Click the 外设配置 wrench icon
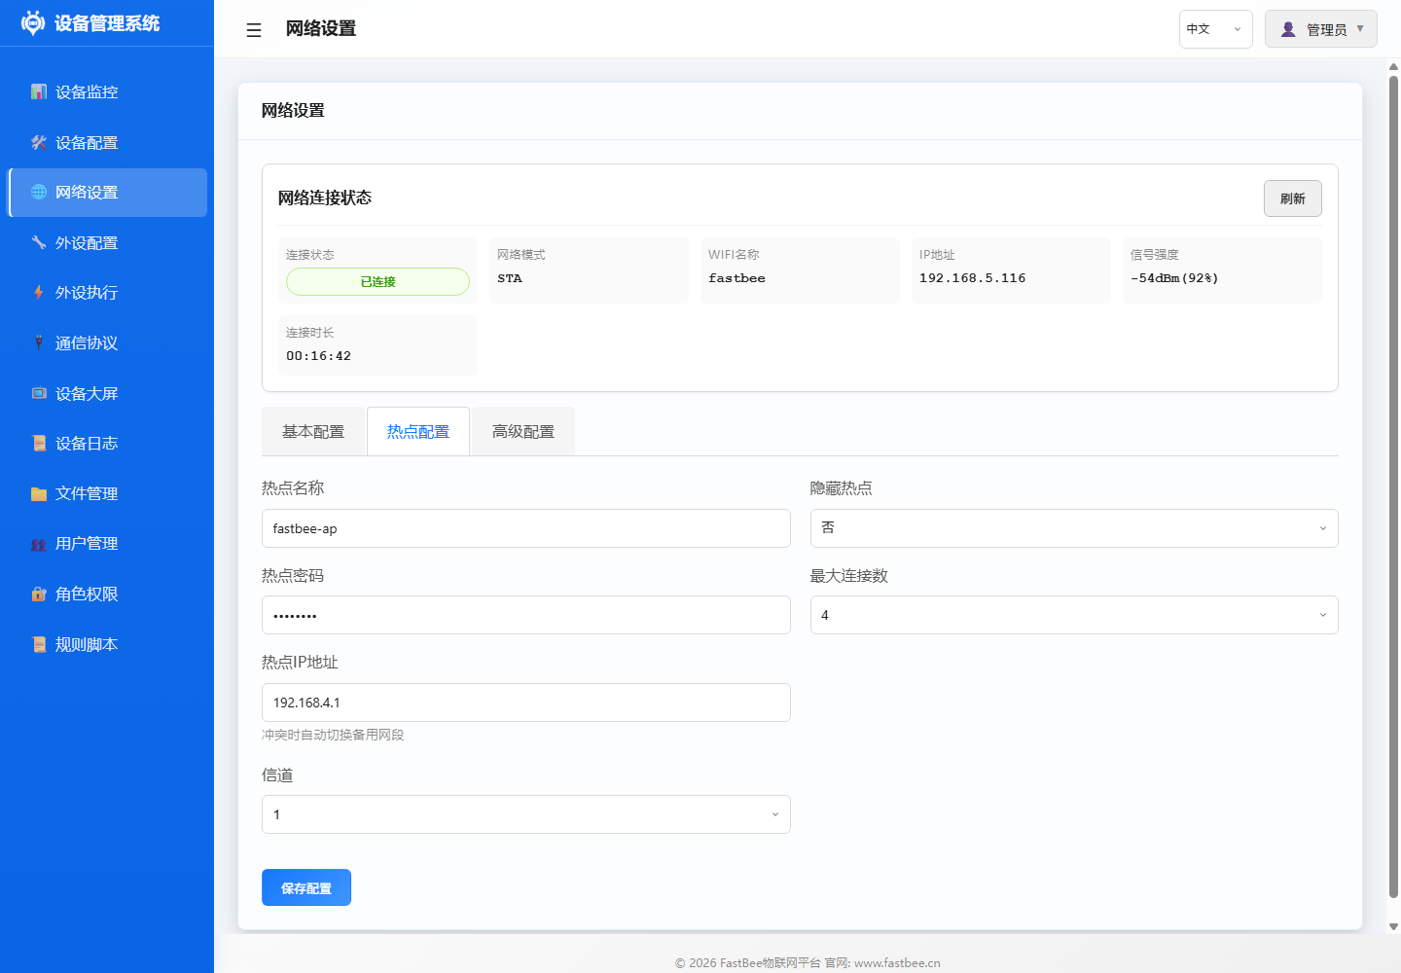This screenshot has width=1401, height=973. pos(39,242)
